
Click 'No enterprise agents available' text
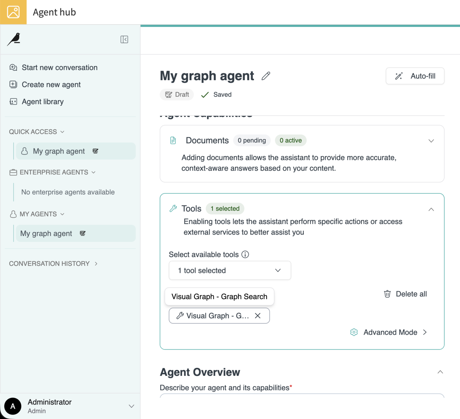(x=68, y=192)
